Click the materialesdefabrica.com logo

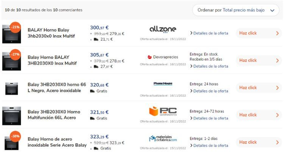(163, 138)
